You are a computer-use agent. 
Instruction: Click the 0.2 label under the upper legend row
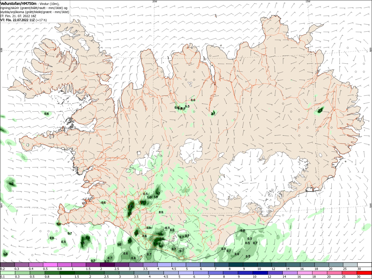[3, 269]
